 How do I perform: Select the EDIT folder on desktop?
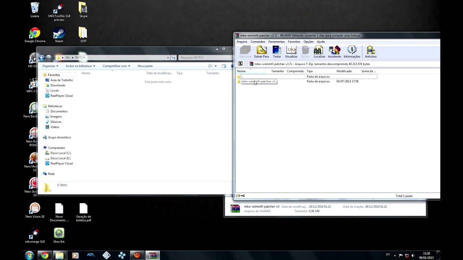click(83, 35)
